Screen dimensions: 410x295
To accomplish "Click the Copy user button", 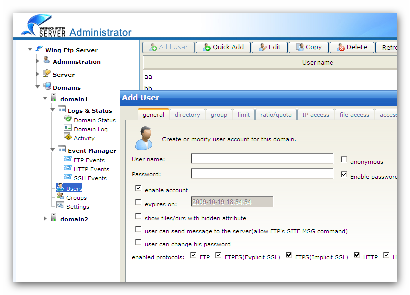I will point(309,48).
